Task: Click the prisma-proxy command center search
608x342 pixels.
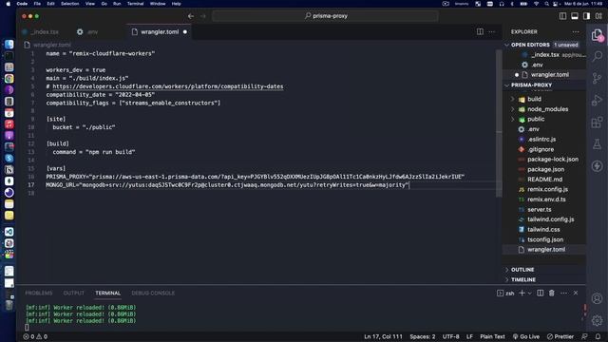Action: coord(326,16)
